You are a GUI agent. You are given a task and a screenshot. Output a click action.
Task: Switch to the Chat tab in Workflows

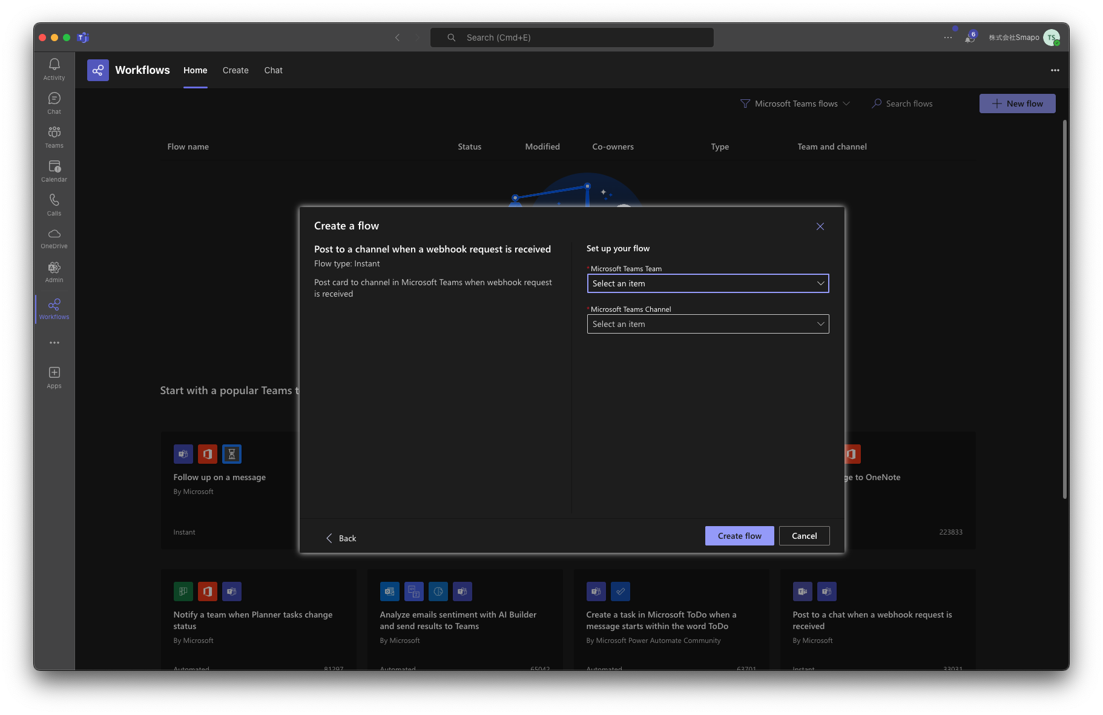pyautogui.click(x=274, y=70)
